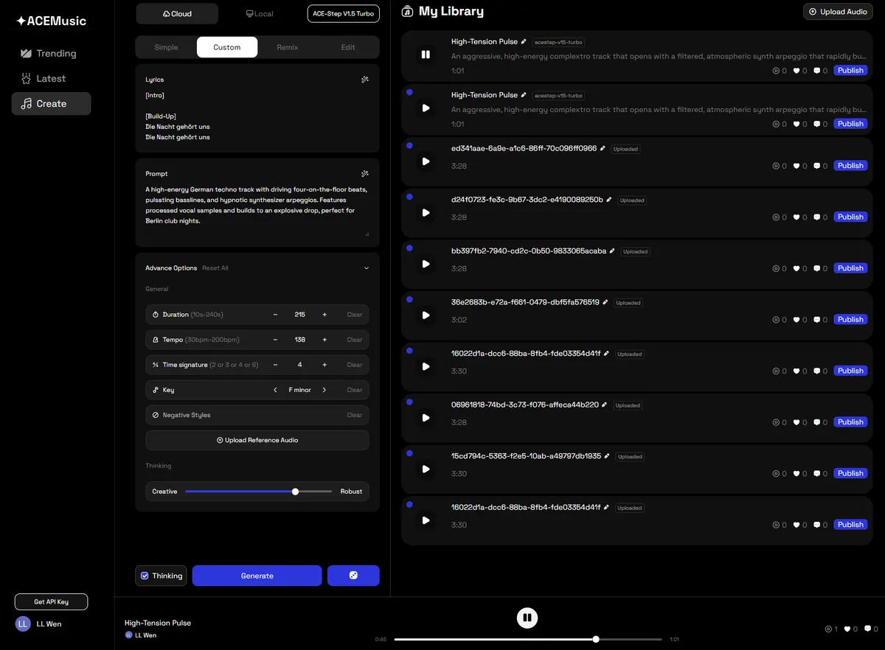The image size is (885, 650).
Task: Select previous Key with left chevron
Action: pos(276,390)
